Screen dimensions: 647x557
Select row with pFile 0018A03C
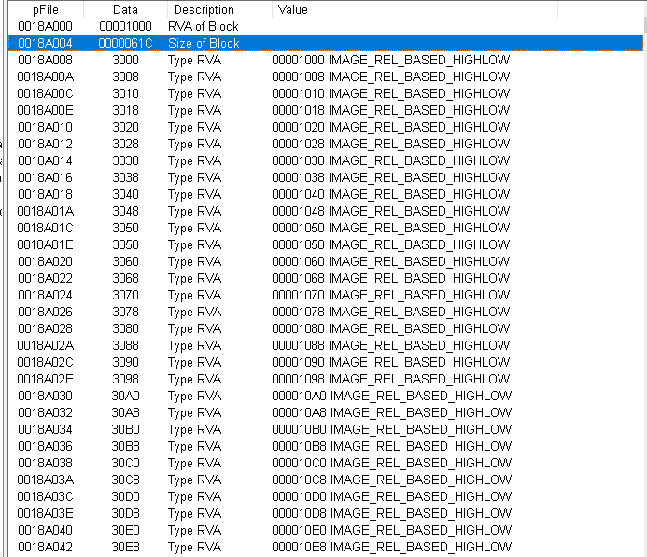pyautogui.click(x=326, y=496)
